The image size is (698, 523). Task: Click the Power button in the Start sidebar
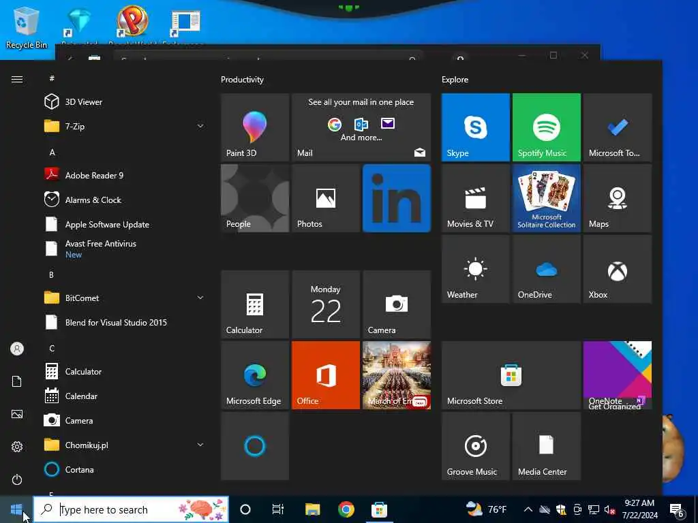tap(17, 479)
